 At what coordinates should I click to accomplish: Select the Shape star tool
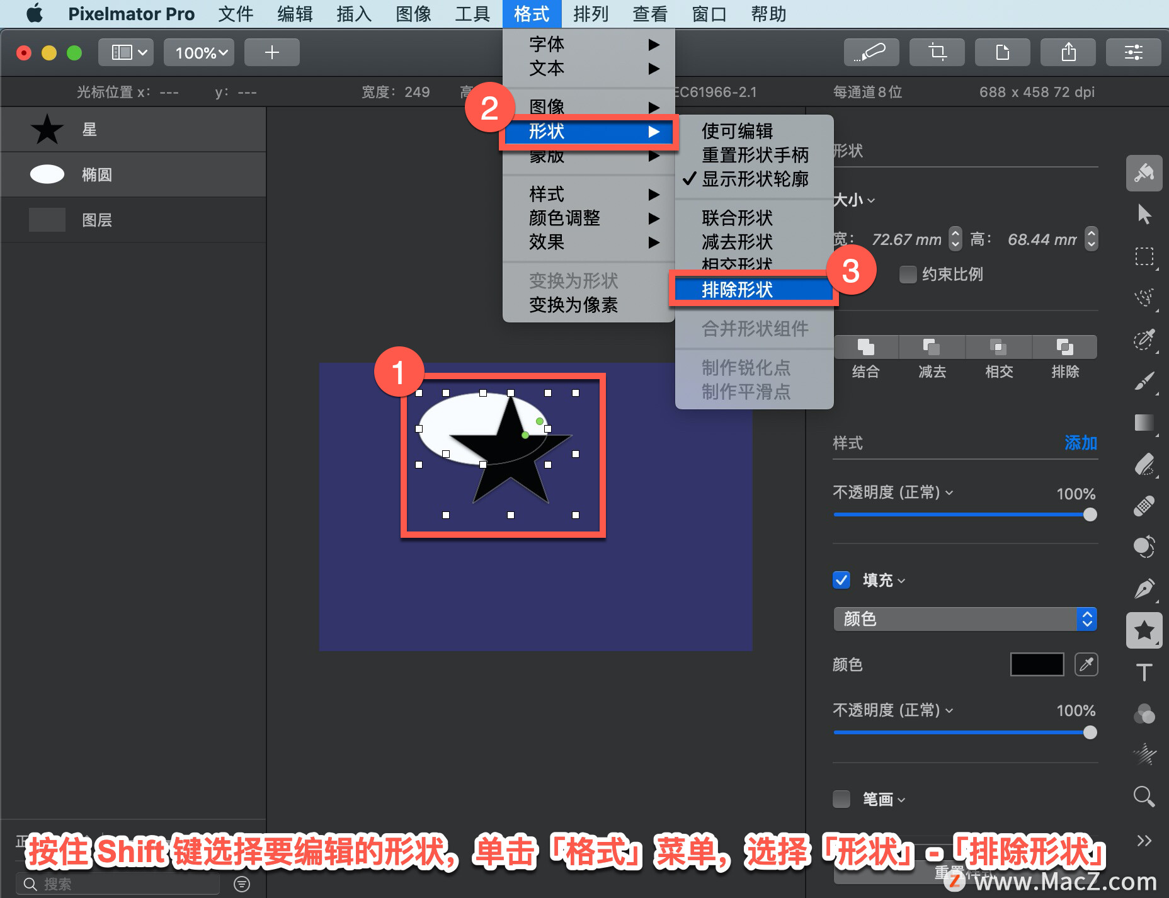click(x=1144, y=630)
